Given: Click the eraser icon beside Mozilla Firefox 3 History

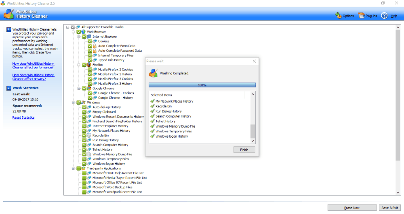Looking at the screenshot, I should (x=95, y=84).
